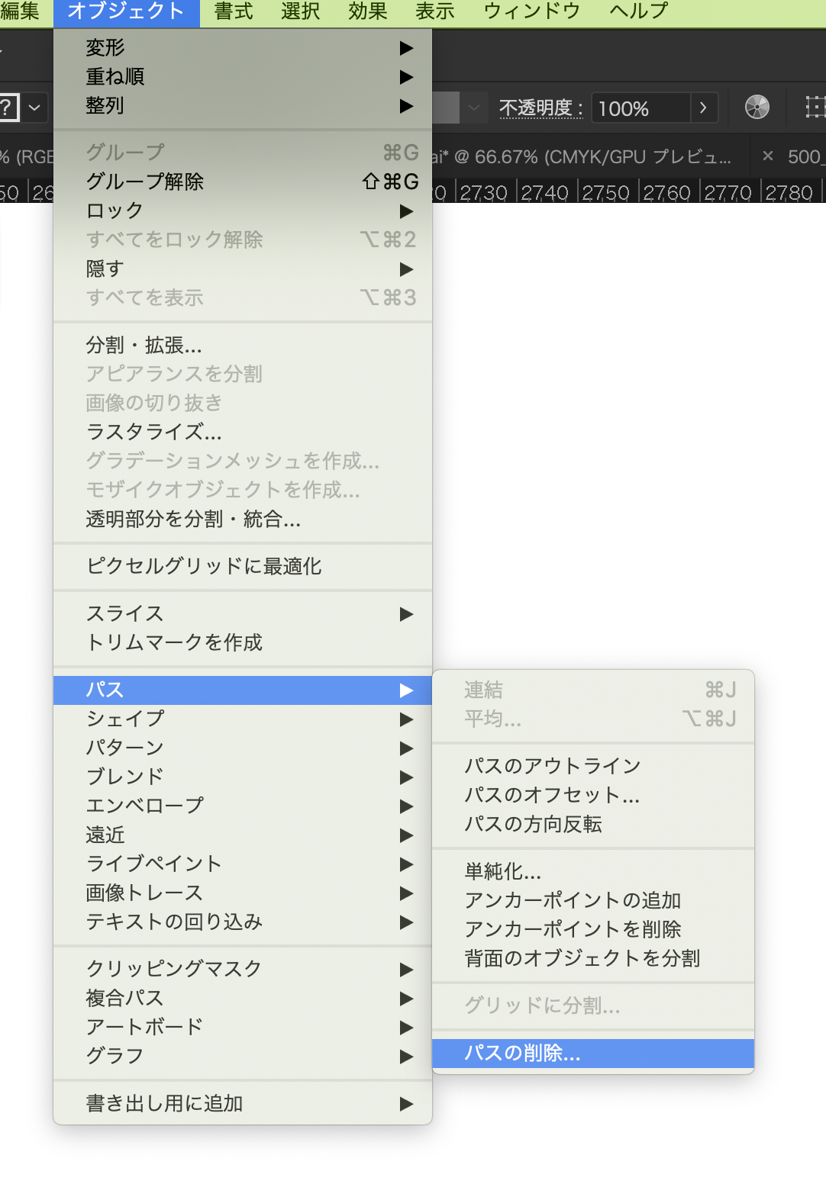
Task: Choose 分割・拡張... menu item
Action: (x=243, y=346)
